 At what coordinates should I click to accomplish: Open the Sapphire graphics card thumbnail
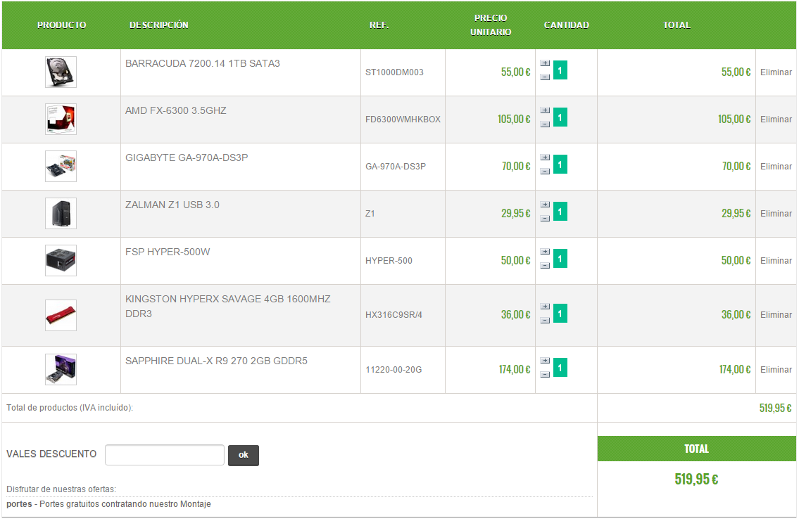[61, 369]
